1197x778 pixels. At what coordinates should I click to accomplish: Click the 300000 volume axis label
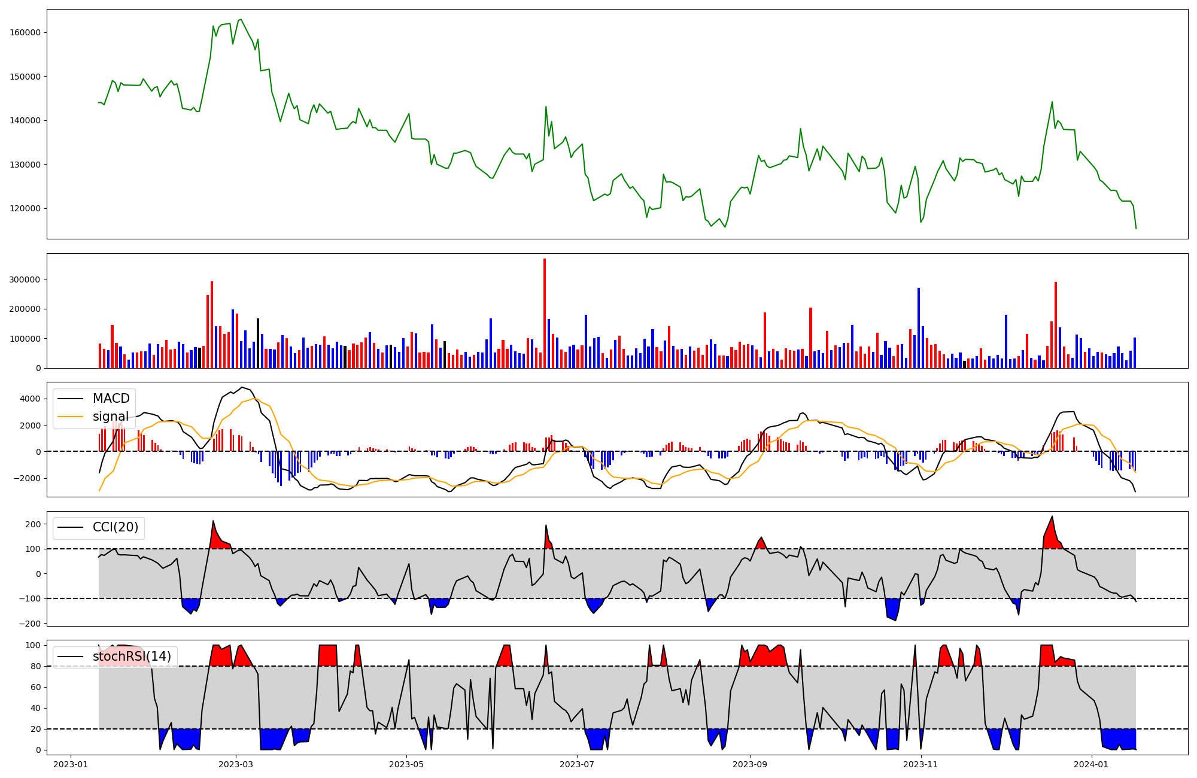pos(25,279)
